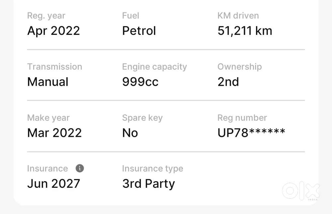332x214 pixels.
Task: Select the Transmission value Manual
Action: (x=48, y=82)
